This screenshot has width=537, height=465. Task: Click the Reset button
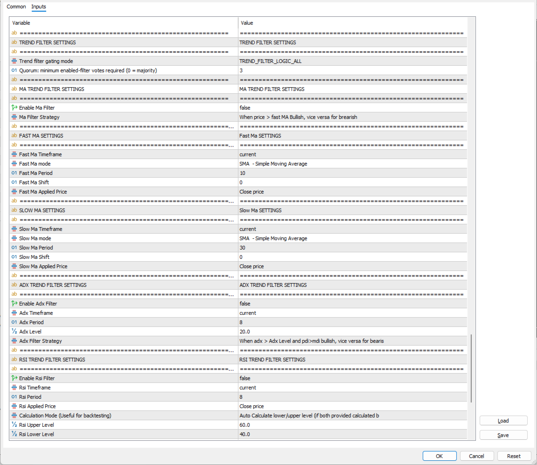(514, 456)
